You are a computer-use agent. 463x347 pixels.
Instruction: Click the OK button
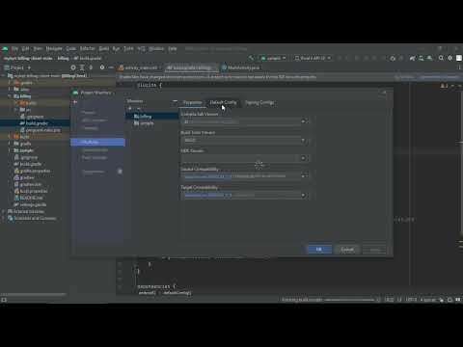pyautogui.click(x=319, y=250)
